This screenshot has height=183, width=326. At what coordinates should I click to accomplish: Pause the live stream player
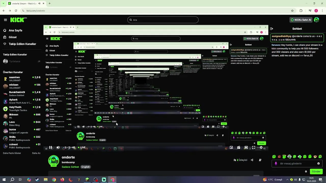click(51, 147)
